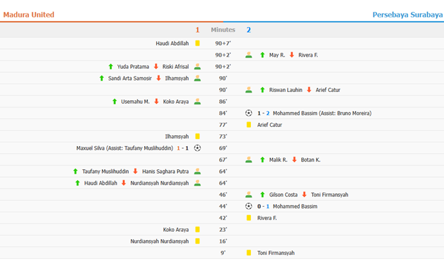Image resolution: width=444 pixels, height=260 pixels.
Task: Click the '1 - 1' score at 69'
Action: (183, 148)
